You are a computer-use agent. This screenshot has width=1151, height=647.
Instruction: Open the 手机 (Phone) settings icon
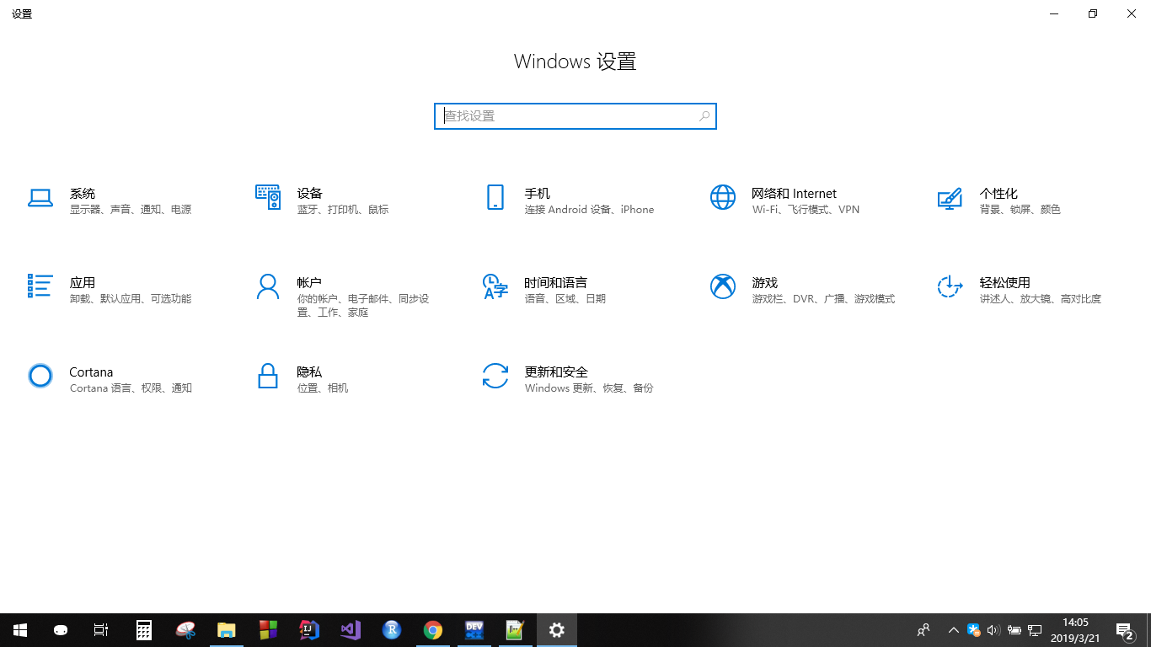[495, 197]
